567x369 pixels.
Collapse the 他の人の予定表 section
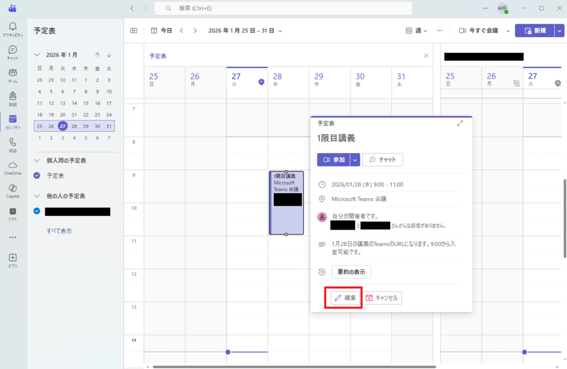click(x=37, y=196)
